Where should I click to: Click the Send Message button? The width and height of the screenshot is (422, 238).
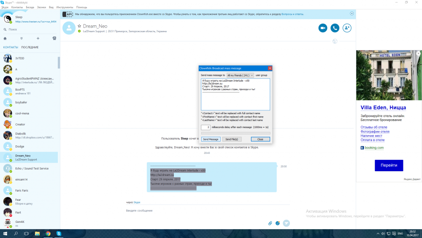[211, 139]
